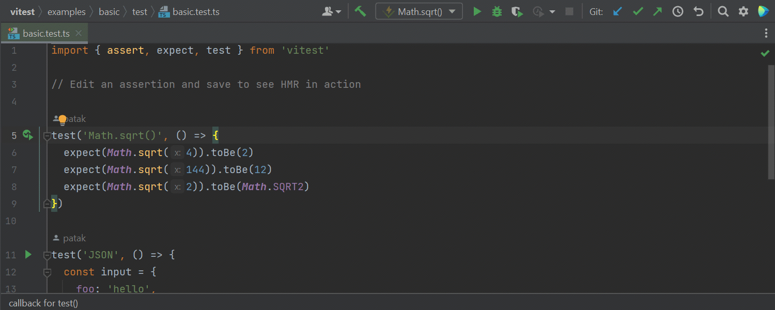Run the JSON test from gutter play icon

(28, 255)
